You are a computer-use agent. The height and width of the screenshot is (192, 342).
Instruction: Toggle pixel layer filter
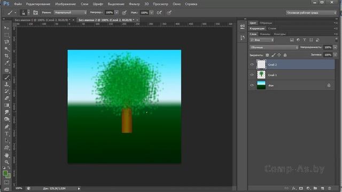coord(292,40)
